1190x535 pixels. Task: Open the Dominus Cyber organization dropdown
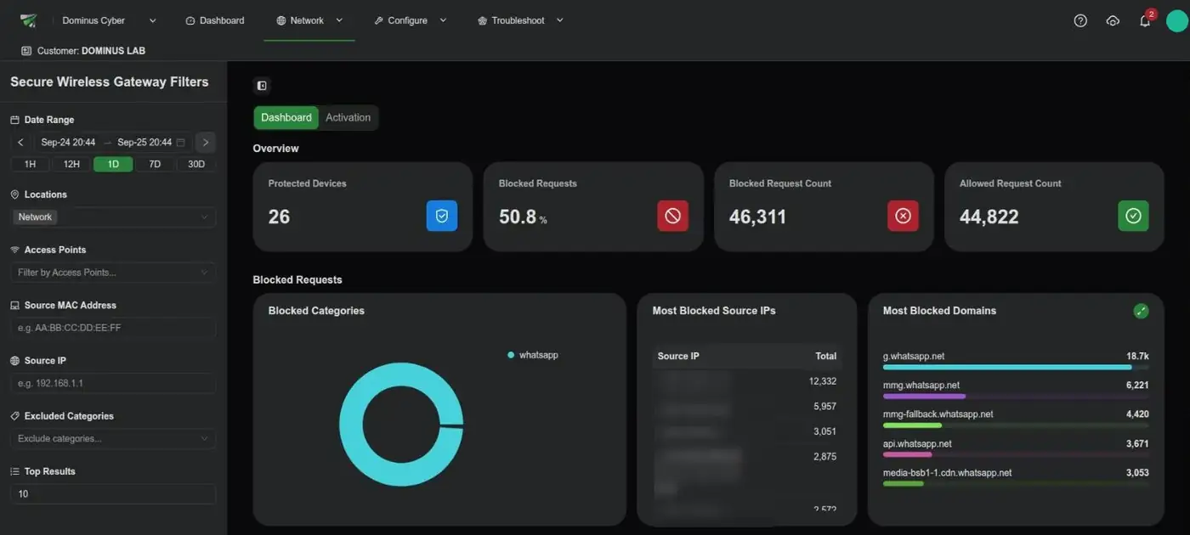(110, 20)
